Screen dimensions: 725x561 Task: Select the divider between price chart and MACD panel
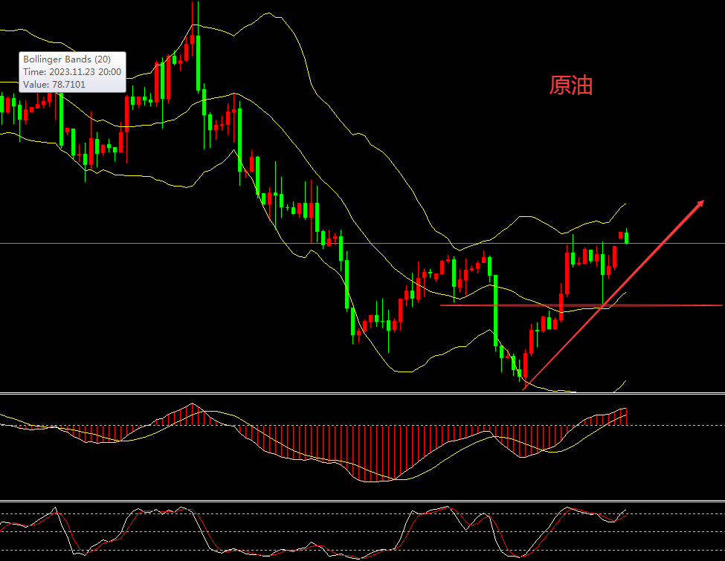click(362, 393)
